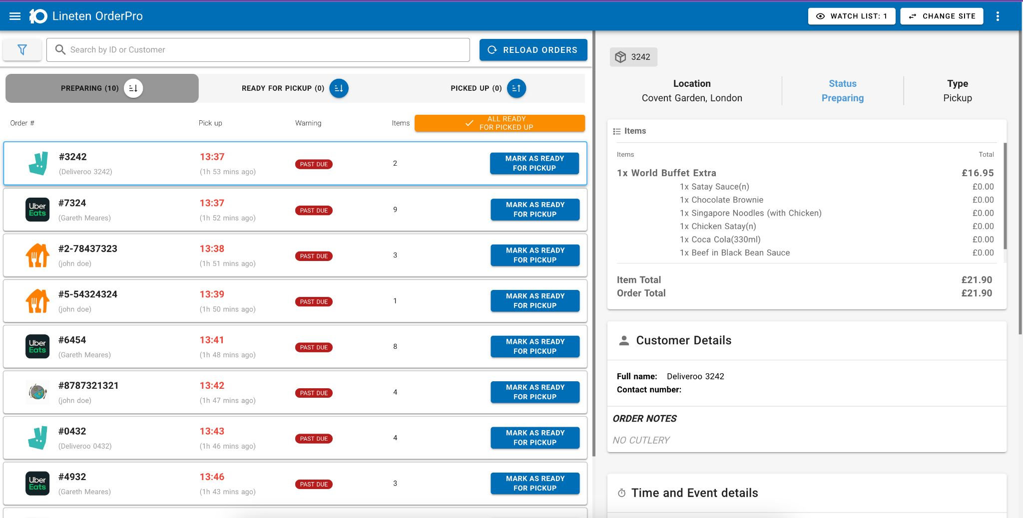The width and height of the screenshot is (1023, 518).
Task: Mark order #7324 as ready for pickup
Action: click(x=535, y=210)
